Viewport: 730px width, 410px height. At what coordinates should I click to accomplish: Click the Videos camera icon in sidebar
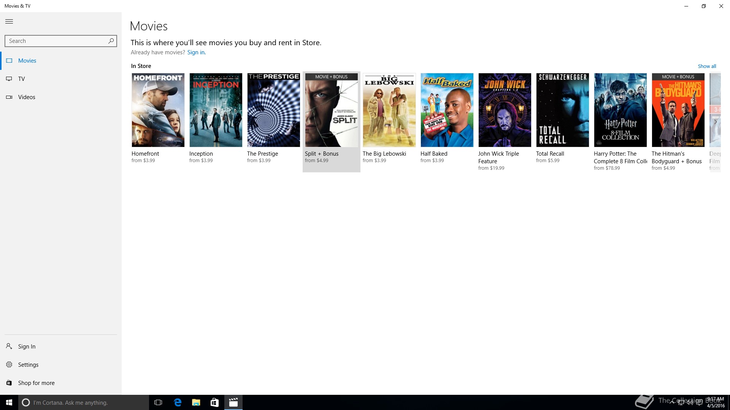coord(9,97)
